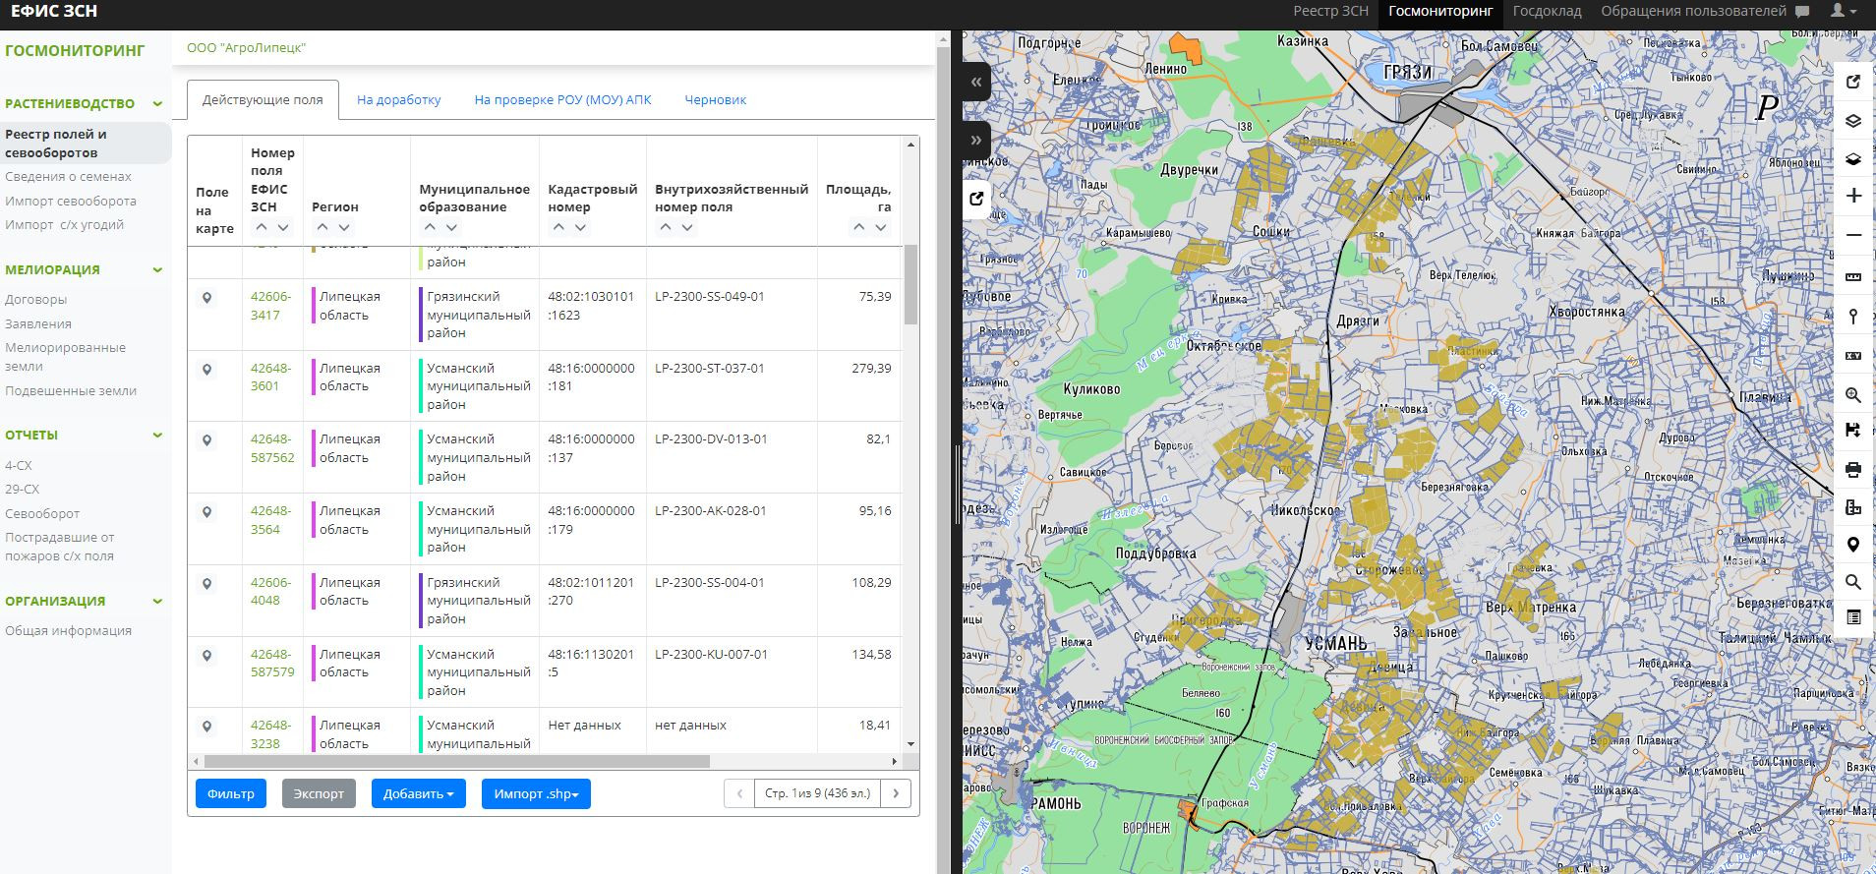Open map search magnifier icon
The image size is (1876, 874).
pyautogui.click(x=1853, y=582)
